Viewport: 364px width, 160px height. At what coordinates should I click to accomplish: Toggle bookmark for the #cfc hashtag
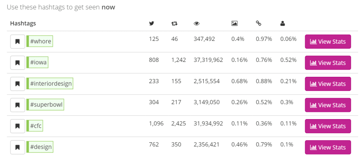pos(17,126)
